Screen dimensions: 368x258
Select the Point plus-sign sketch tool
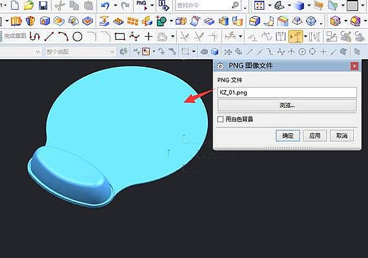[148, 37]
